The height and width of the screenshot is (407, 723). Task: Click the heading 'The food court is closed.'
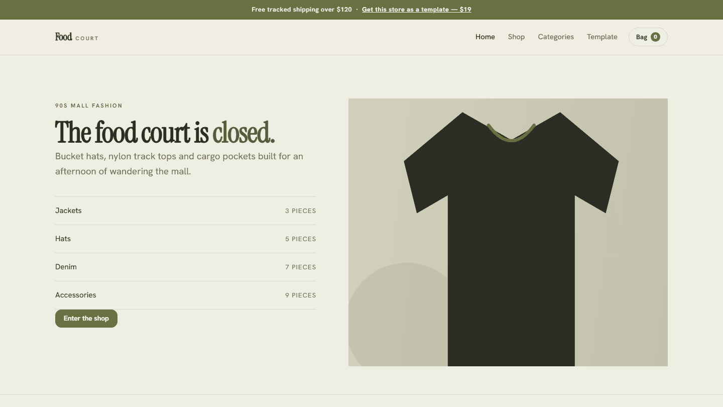tap(165, 132)
